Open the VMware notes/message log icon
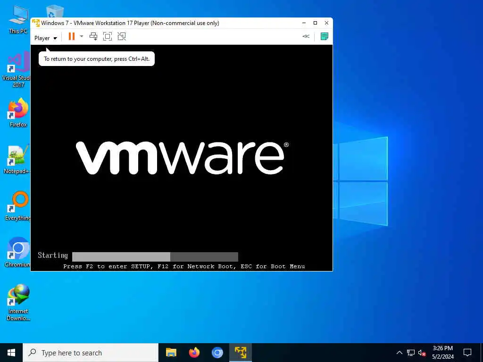 click(x=324, y=36)
